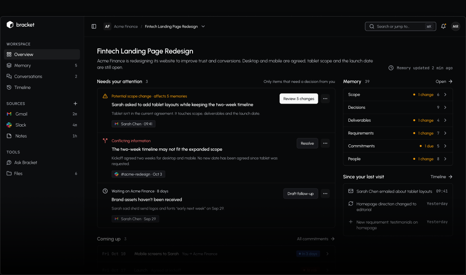This screenshot has width=466, height=275.
Task: Follow the Timeline link in Since your last visit
Action: point(441,177)
